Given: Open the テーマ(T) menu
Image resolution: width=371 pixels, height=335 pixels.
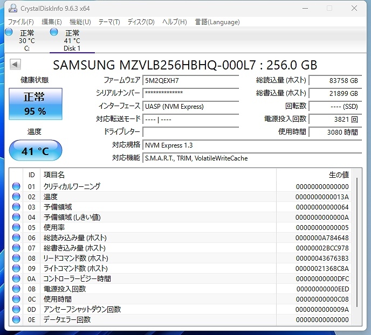Looking at the screenshot, I should (x=109, y=22).
